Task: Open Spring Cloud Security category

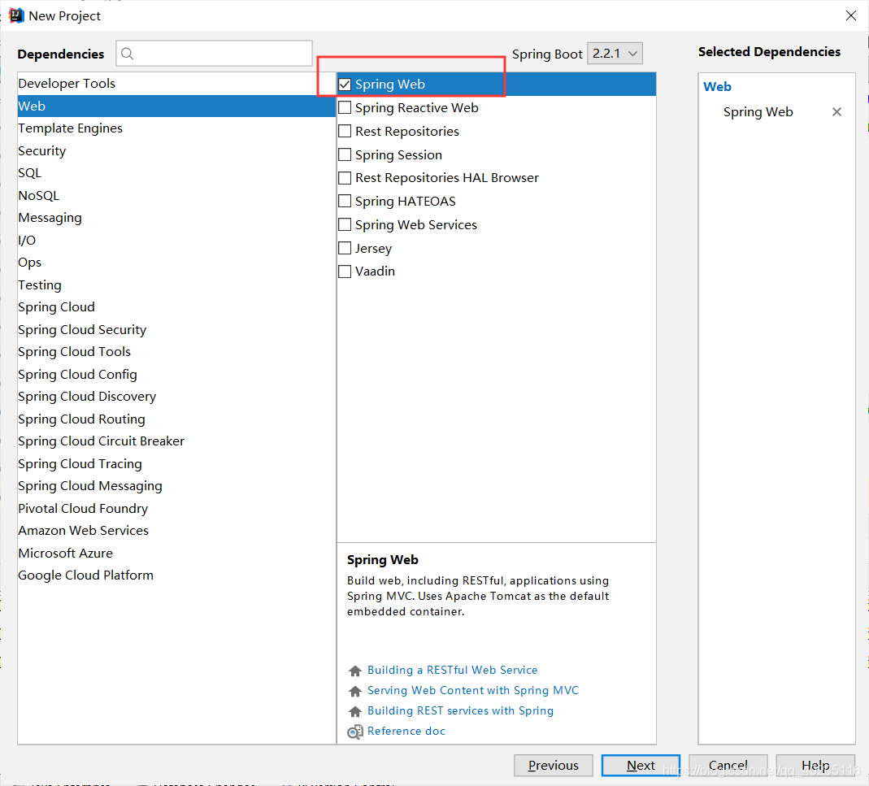Action: (x=176, y=330)
